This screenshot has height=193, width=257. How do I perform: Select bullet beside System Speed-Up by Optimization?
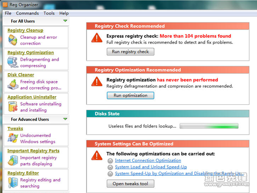pos(110,174)
